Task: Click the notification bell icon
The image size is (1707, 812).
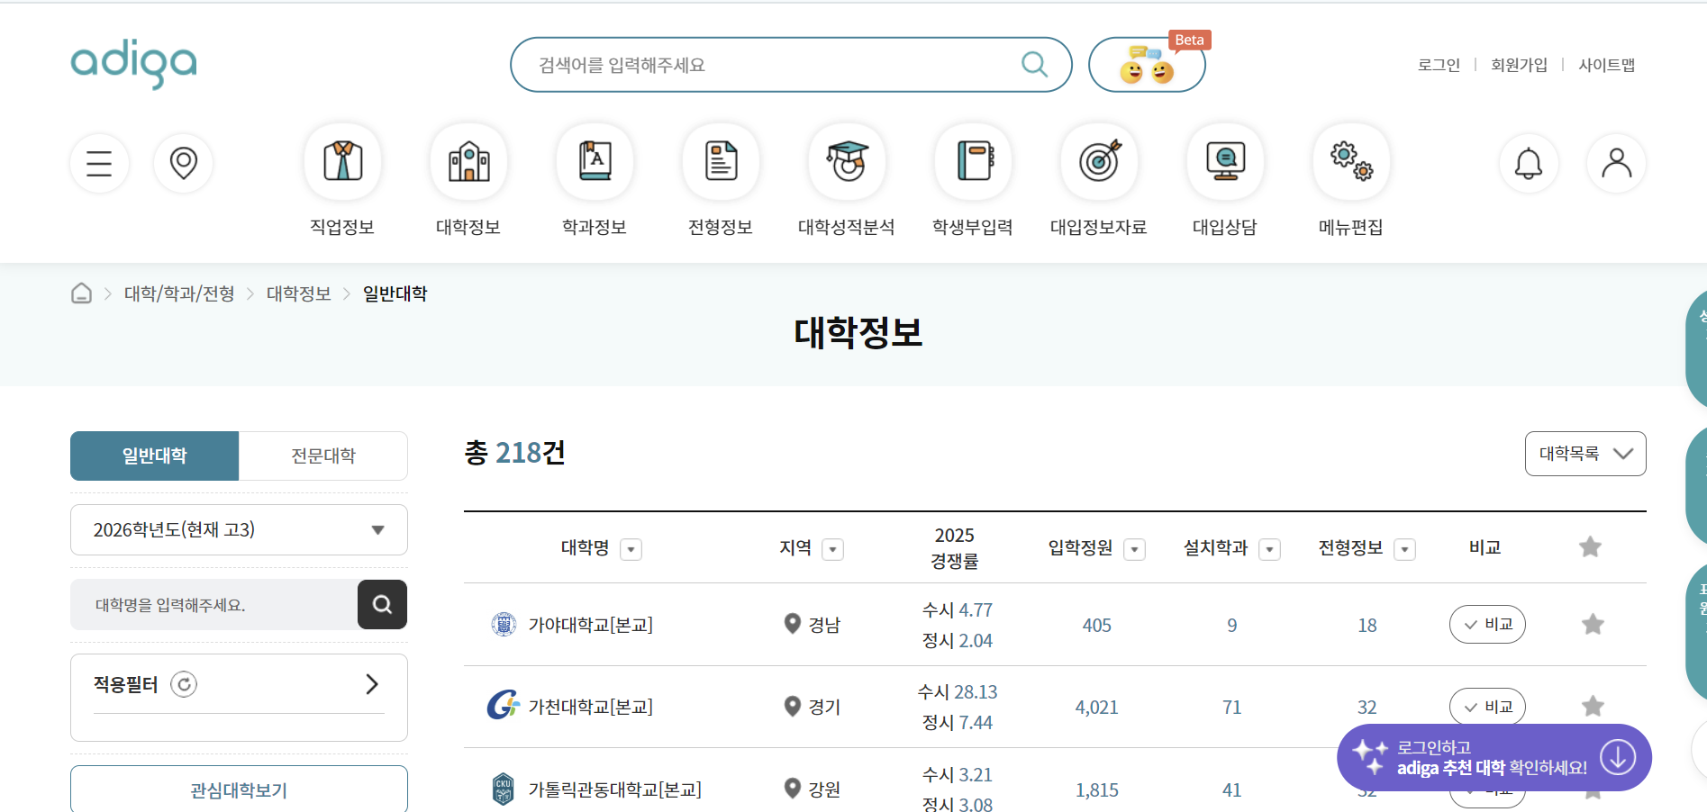Action: pos(1528,163)
